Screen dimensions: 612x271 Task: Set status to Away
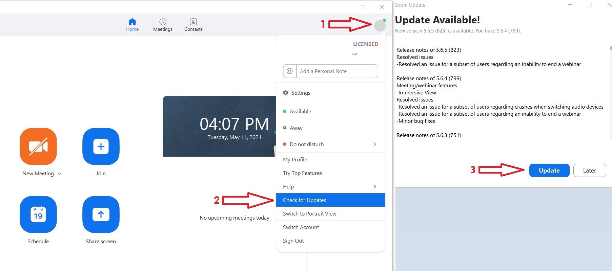[296, 128]
